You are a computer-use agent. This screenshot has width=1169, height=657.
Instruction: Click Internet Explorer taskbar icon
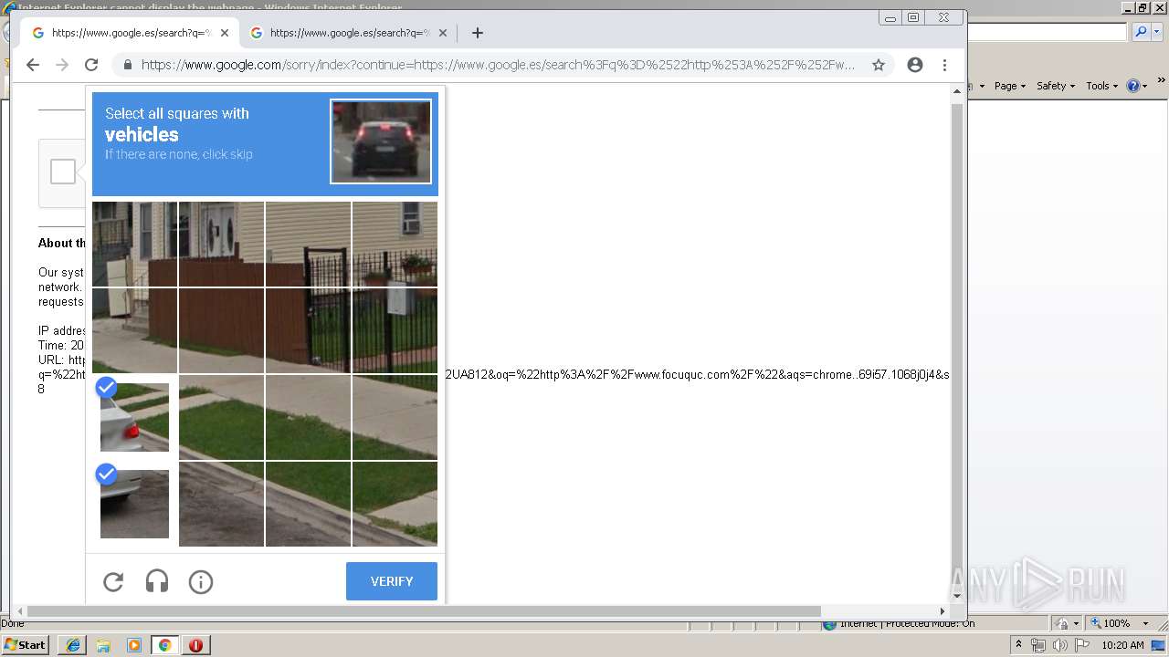click(x=72, y=645)
